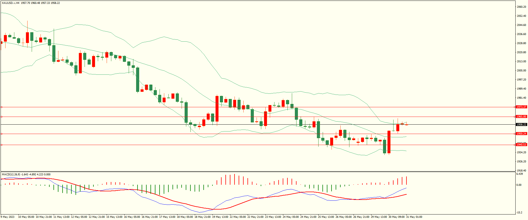Screen dimensions: 528x220
Task: Click the MACD scale value -15.2
Action: tap(519, 213)
